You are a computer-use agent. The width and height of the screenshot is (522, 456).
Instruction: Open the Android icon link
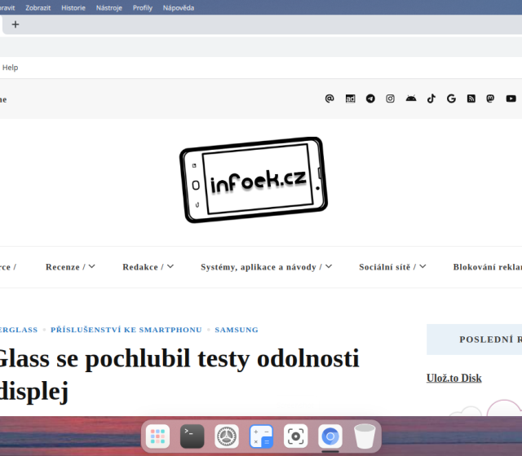coord(410,99)
